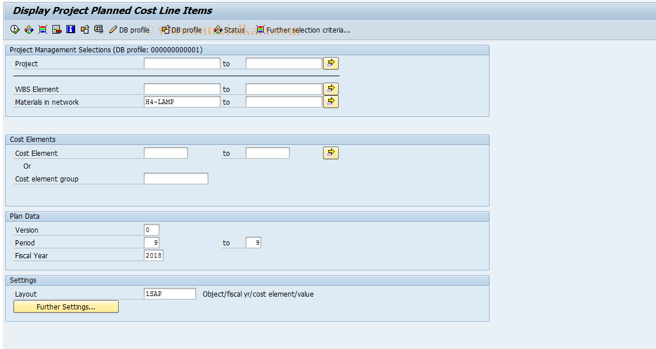Click the 'Materials in network' label
This screenshot has height=349, width=656.
pyautogui.click(x=47, y=102)
